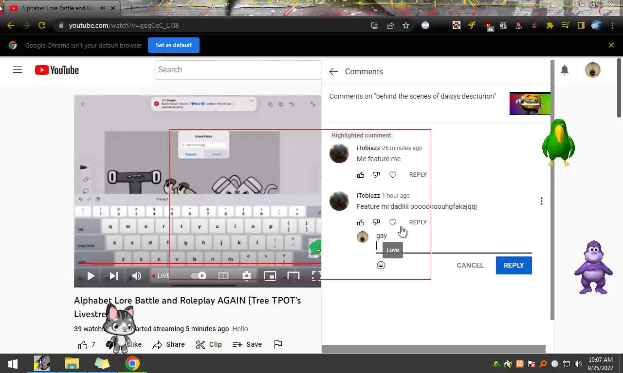Screen dimensions: 623x373
Task: Skip to the next video
Action: point(113,276)
